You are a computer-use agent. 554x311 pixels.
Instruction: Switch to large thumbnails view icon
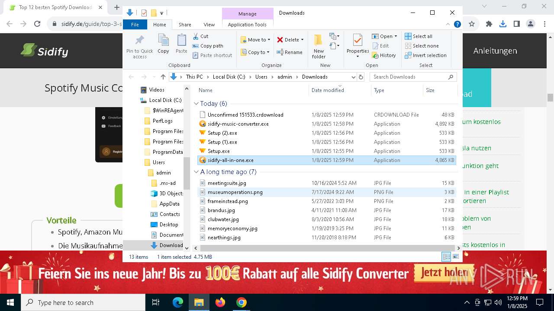pos(455,257)
